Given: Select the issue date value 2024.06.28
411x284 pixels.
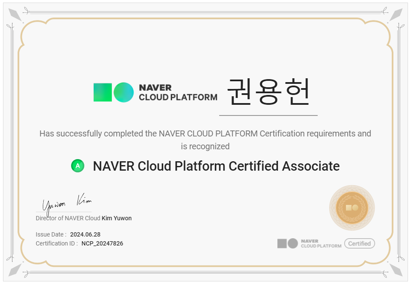Looking at the screenshot, I should 85,234.
